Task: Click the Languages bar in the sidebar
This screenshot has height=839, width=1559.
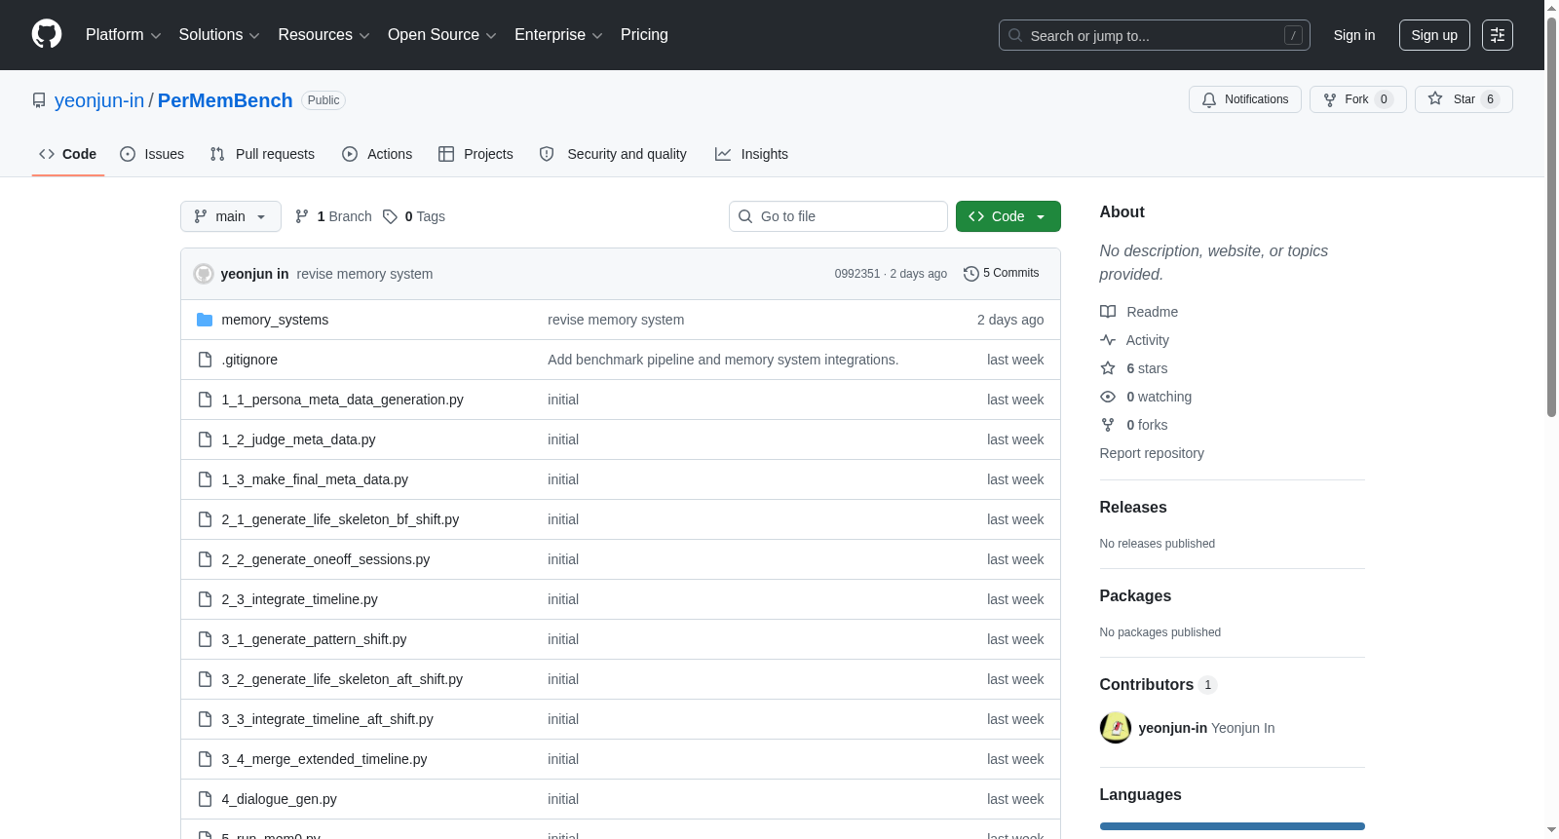Action: point(1233,826)
